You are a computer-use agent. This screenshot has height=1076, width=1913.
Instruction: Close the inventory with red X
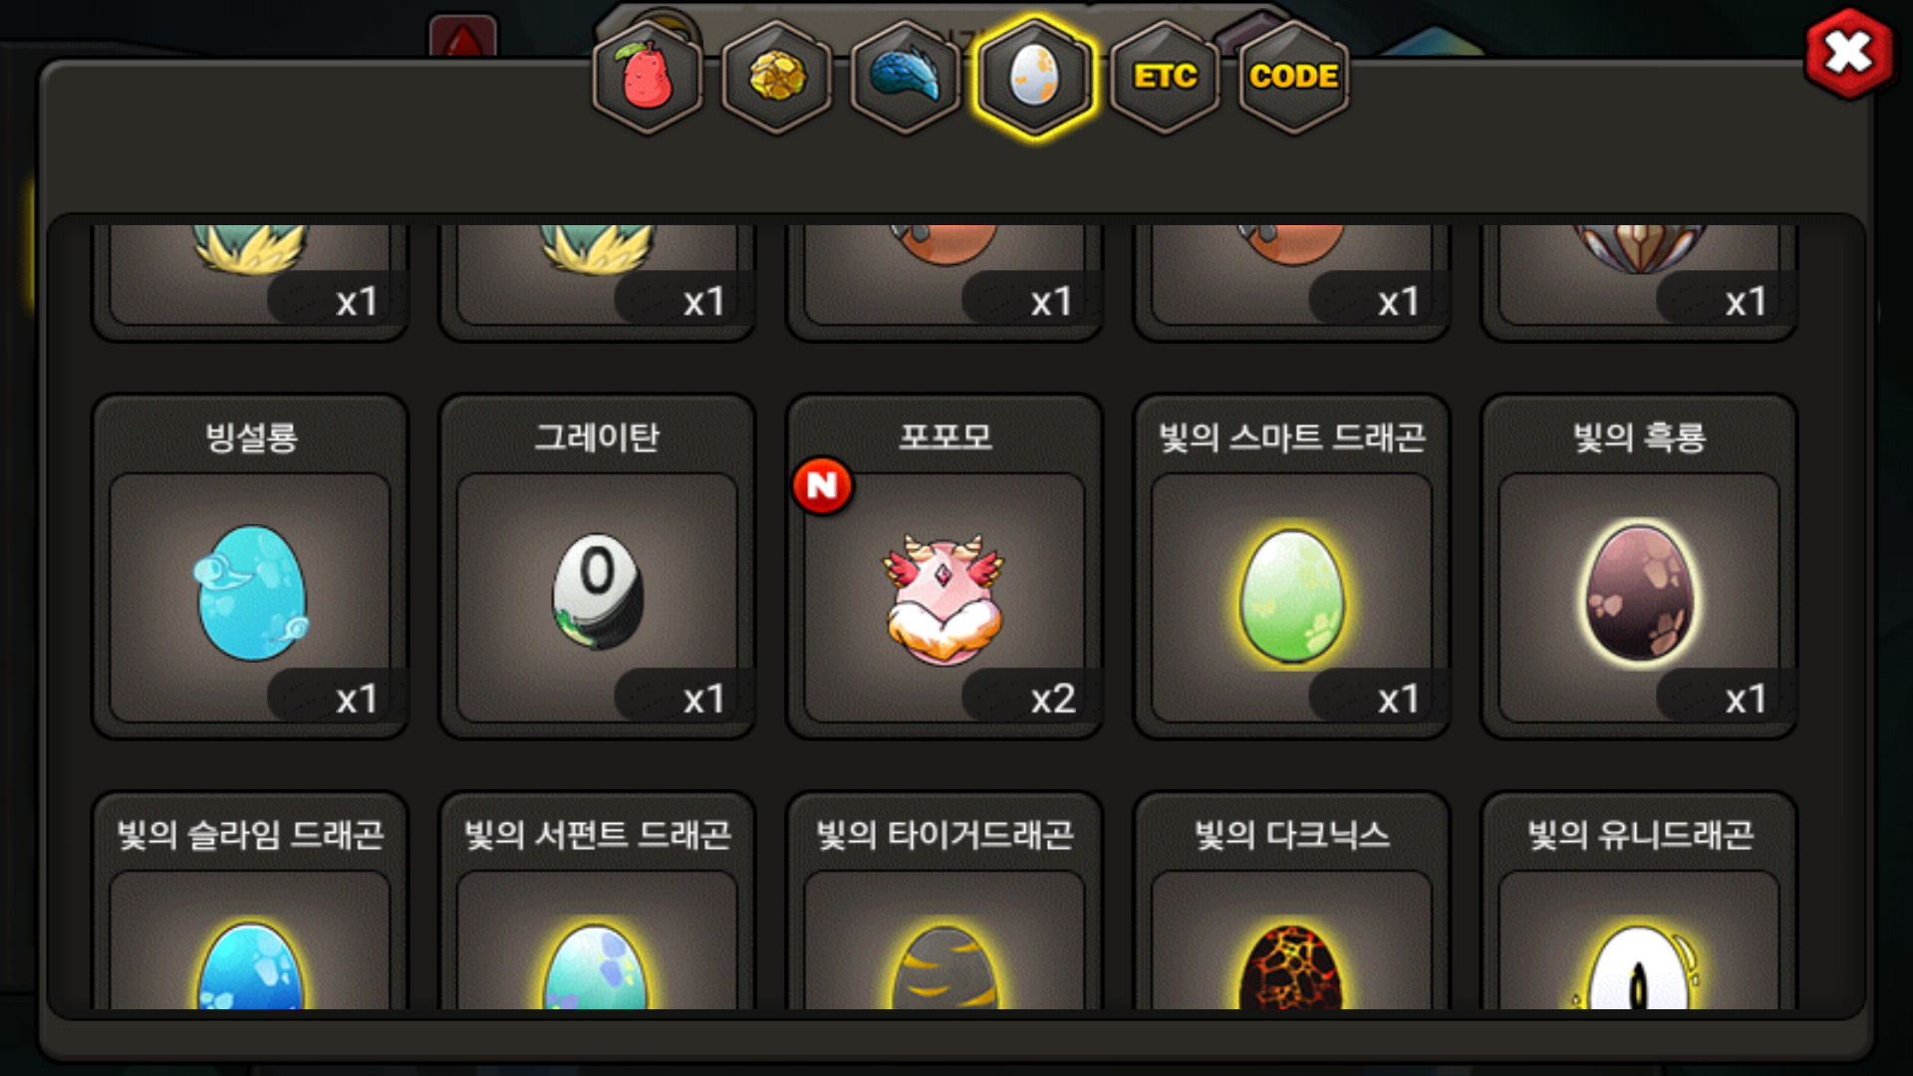click(1849, 53)
